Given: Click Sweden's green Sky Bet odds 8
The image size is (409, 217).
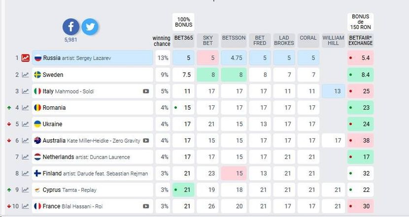Looking at the screenshot, I should (x=207, y=75).
